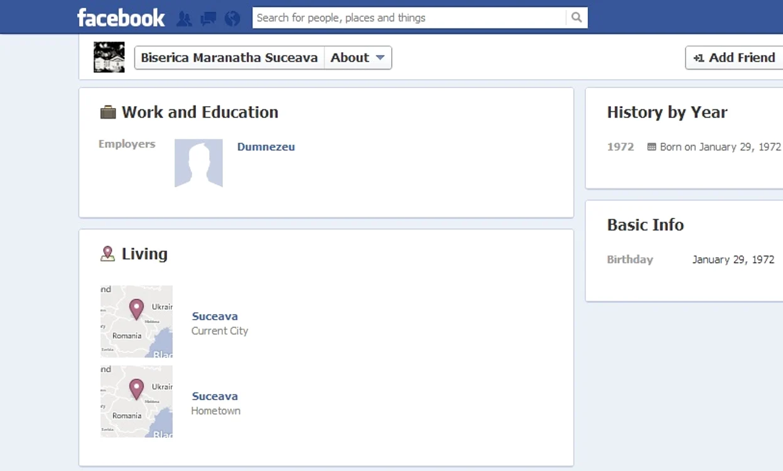Click Add Friend button
783x471 pixels.
[x=734, y=58]
